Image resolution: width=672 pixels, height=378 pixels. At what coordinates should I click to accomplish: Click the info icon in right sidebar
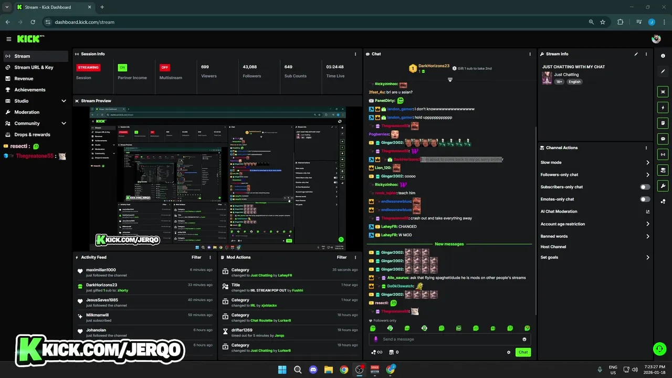tap(663, 56)
